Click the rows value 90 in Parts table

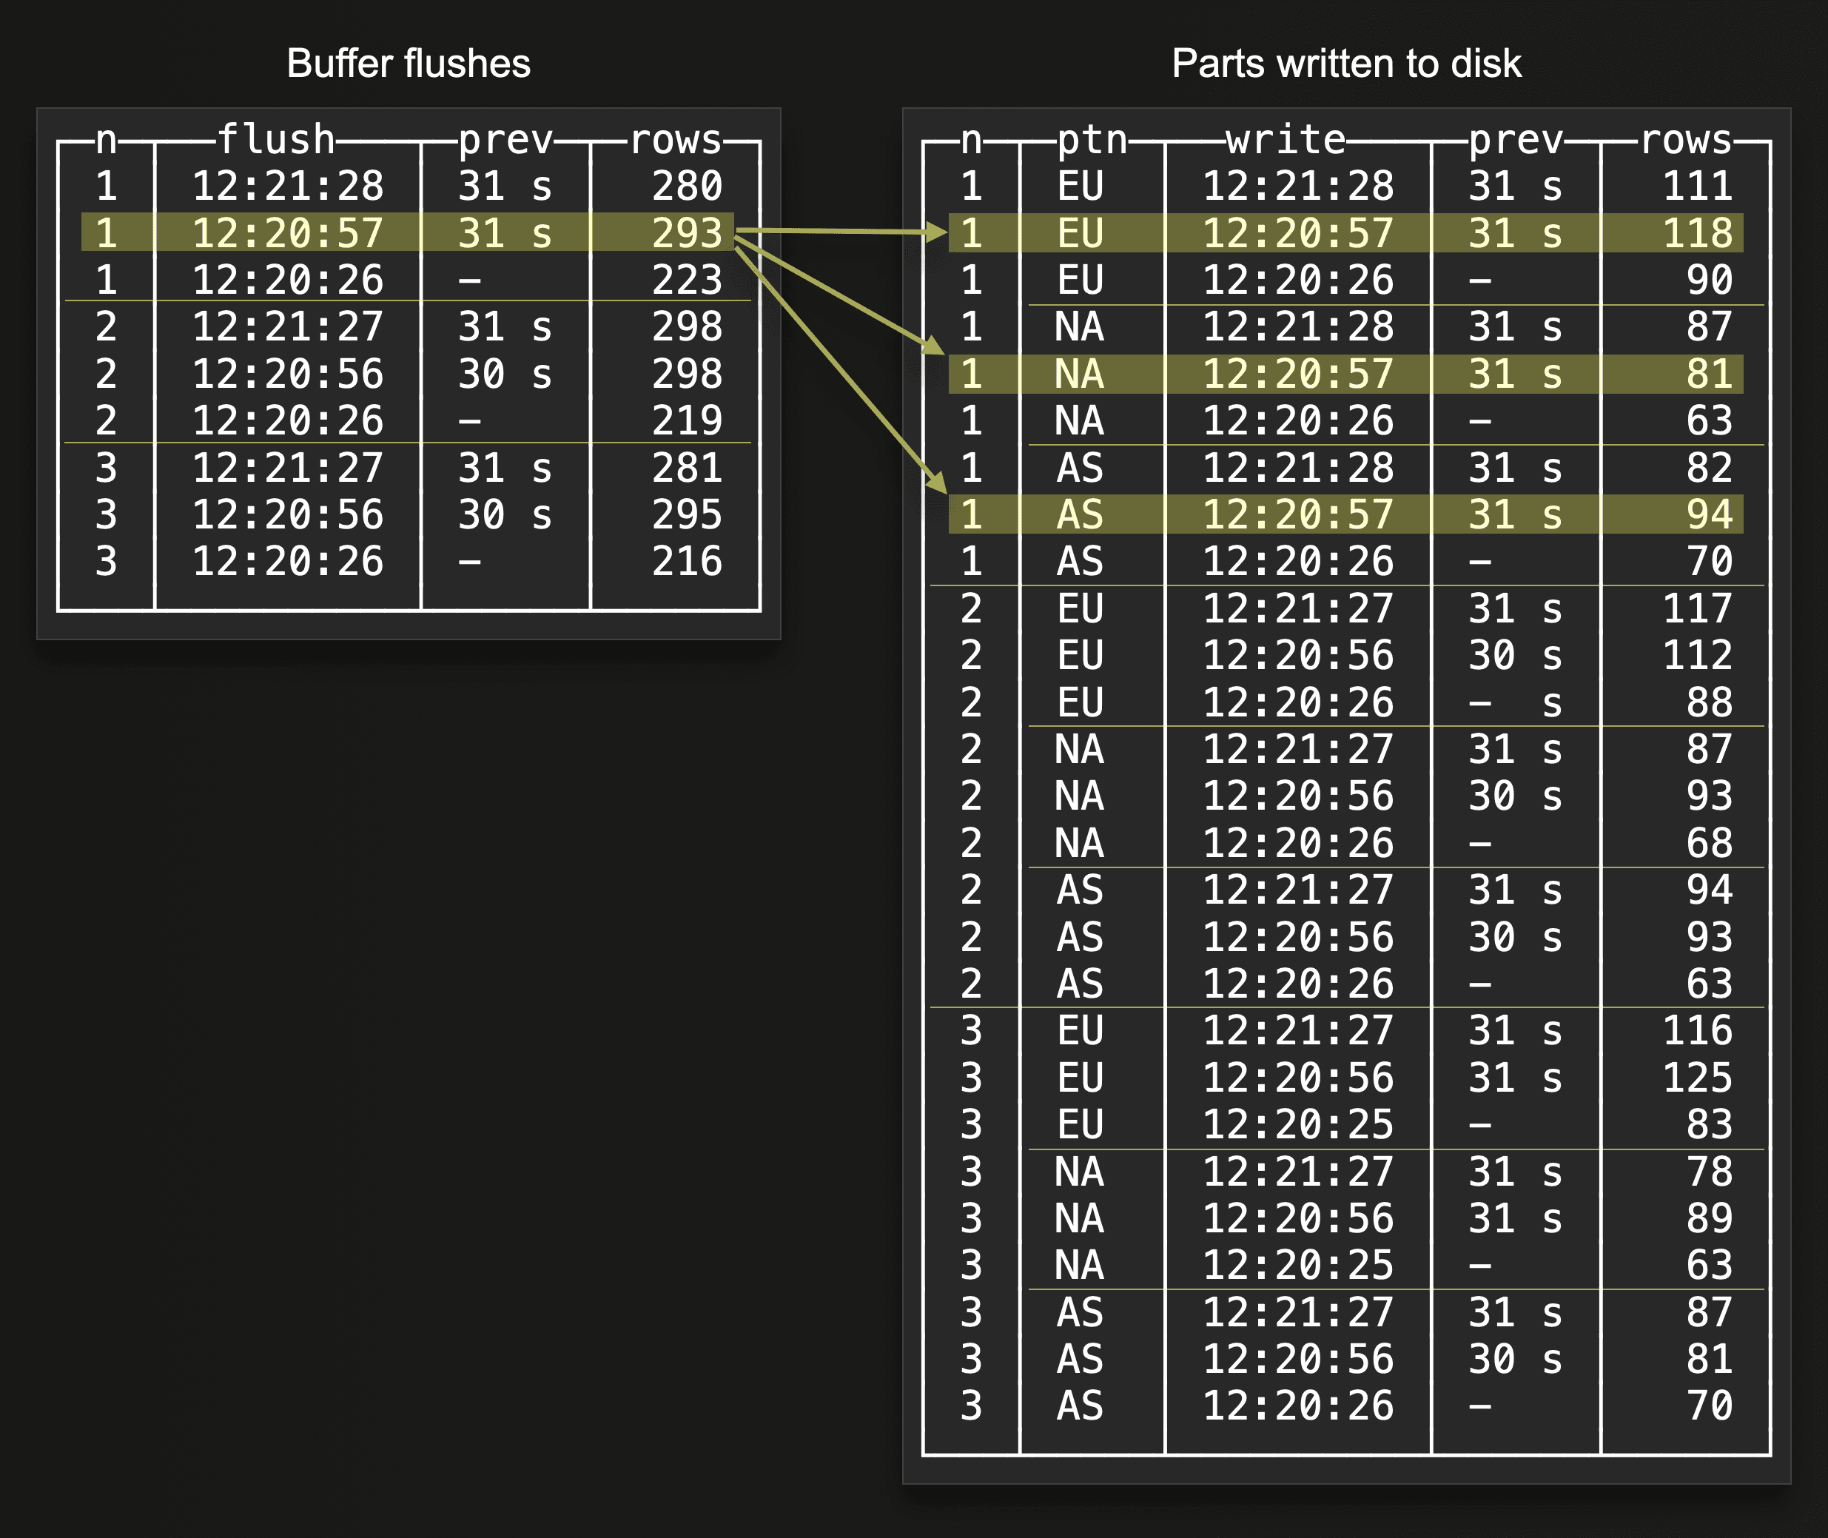pyautogui.click(x=1710, y=280)
